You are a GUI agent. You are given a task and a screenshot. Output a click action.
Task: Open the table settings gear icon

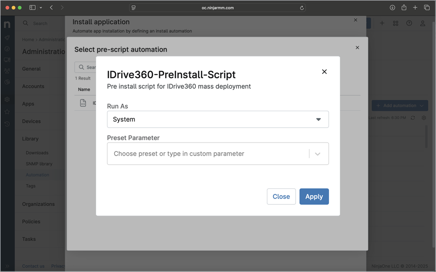tap(424, 118)
